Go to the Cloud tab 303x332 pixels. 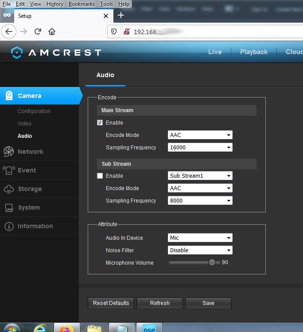coord(294,52)
